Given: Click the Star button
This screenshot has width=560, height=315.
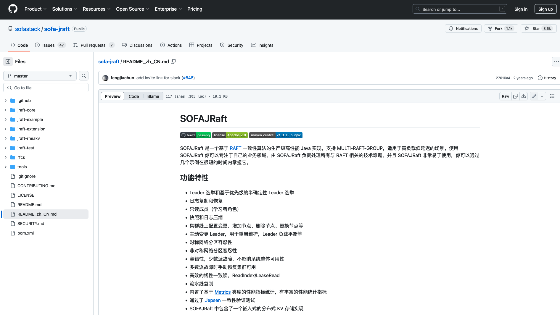Looking at the screenshot, I should pyautogui.click(x=536, y=29).
